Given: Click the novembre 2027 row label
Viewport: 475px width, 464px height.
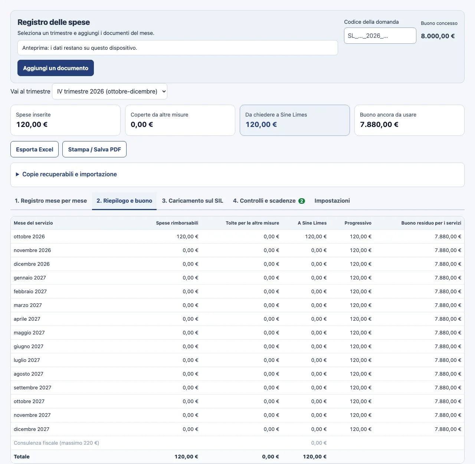Looking at the screenshot, I should [x=32, y=415].
